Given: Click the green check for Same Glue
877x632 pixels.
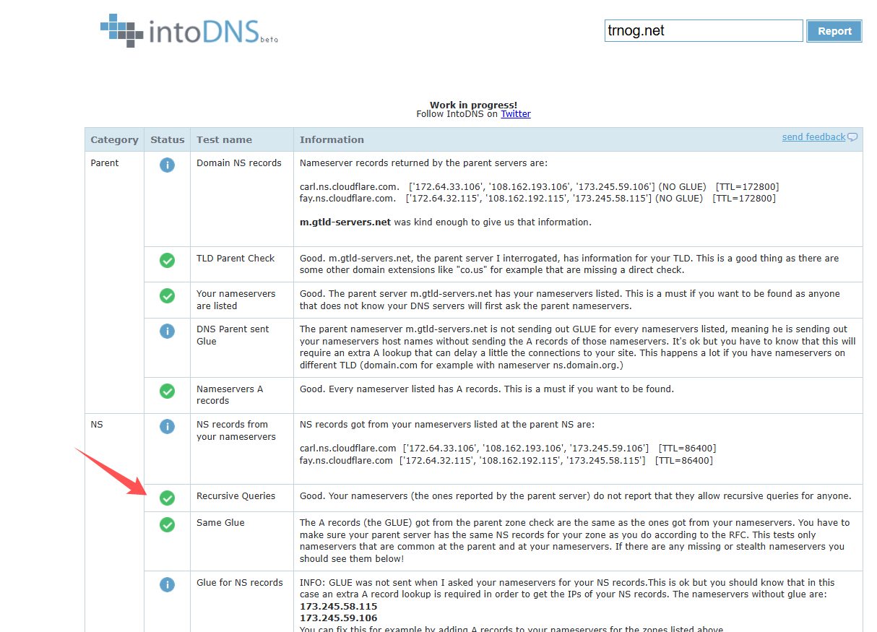Looking at the screenshot, I should point(167,524).
